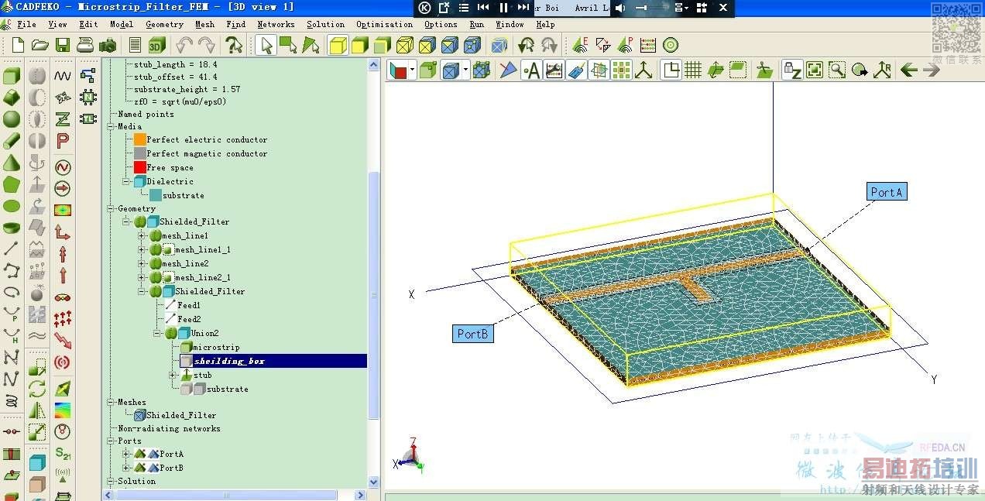Click the PortB label in 3D view
985x501 pixels.
coord(473,334)
